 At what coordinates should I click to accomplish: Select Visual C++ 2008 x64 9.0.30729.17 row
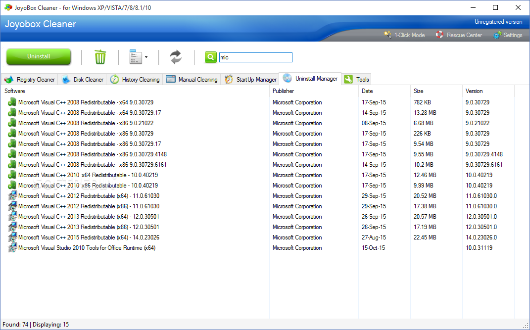(257, 113)
